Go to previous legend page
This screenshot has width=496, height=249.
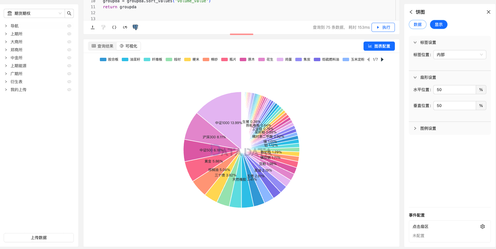click(x=368, y=59)
